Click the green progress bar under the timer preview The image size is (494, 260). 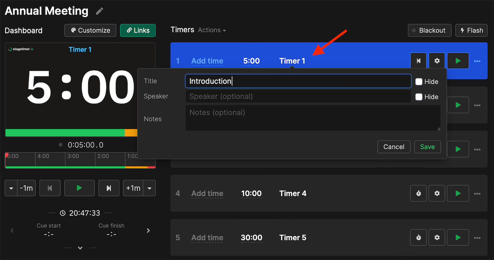pos(65,133)
